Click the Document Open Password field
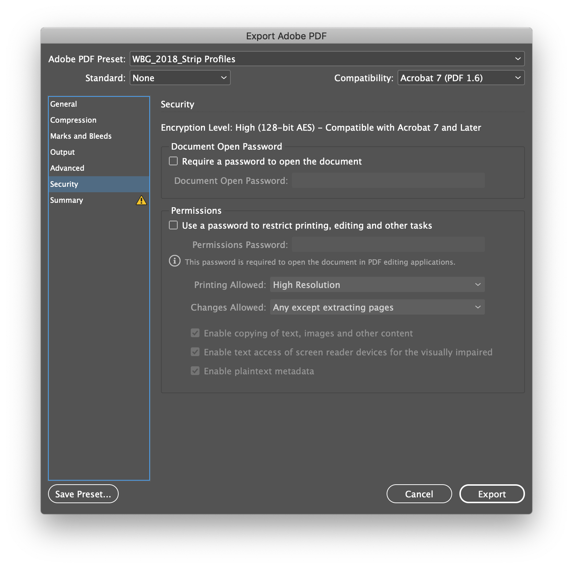 [388, 181]
